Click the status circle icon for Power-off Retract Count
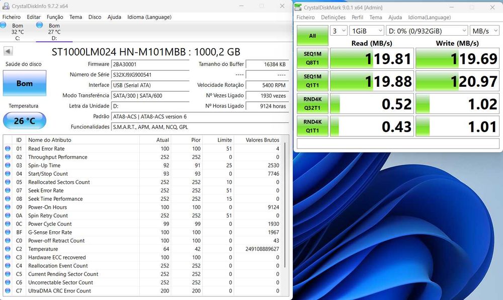The image size is (503, 300). 8,240
